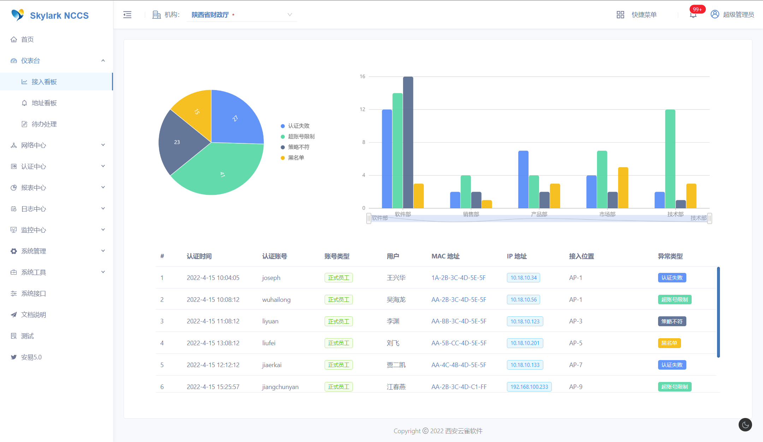Open notifications bell showing 99+

click(x=693, y=14)
